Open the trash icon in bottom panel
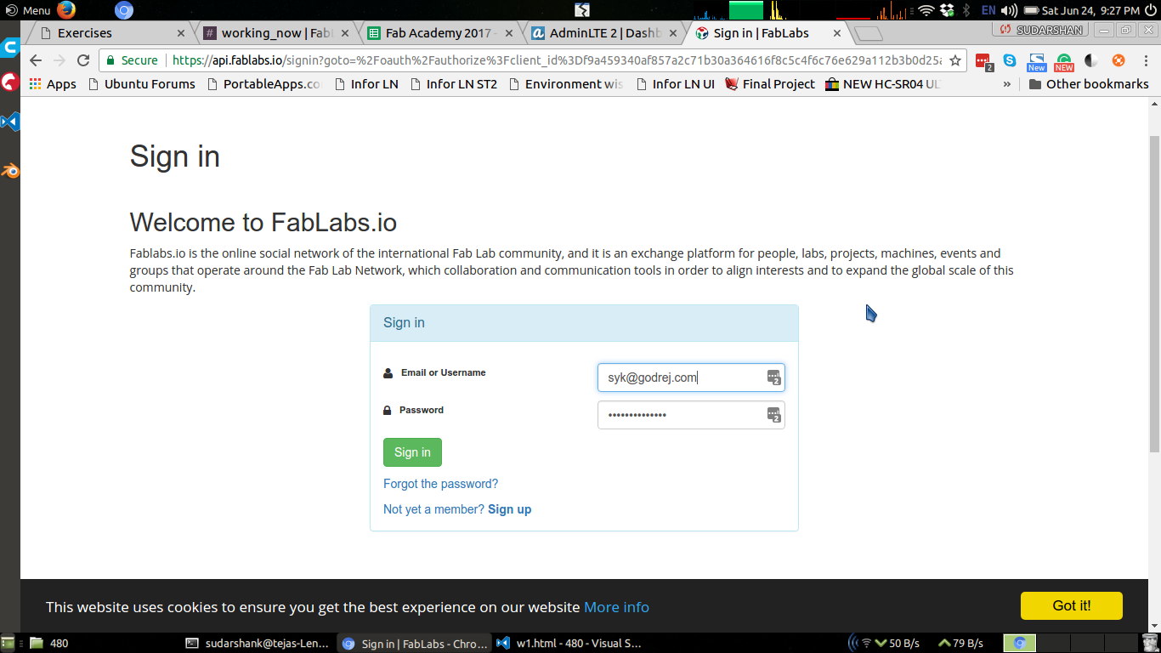 pos(1150,643)
